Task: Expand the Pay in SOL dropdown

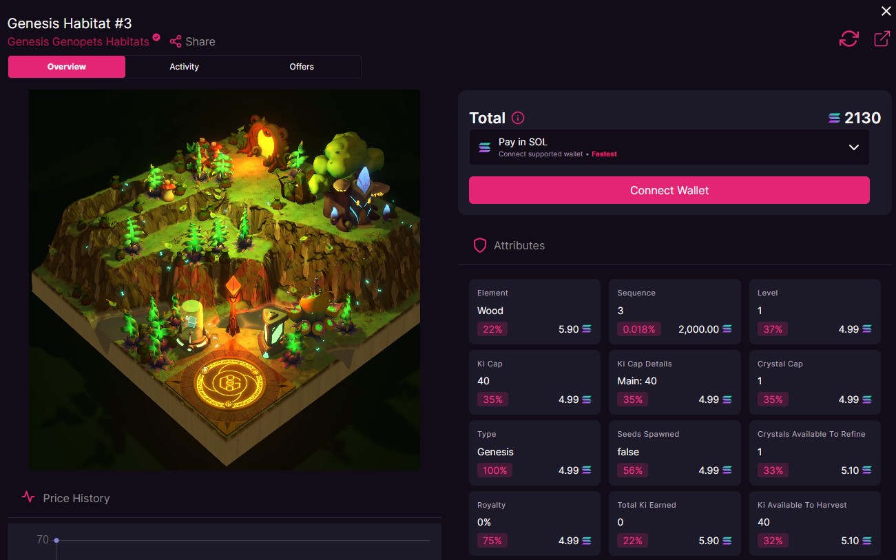Action: point(669,147)
